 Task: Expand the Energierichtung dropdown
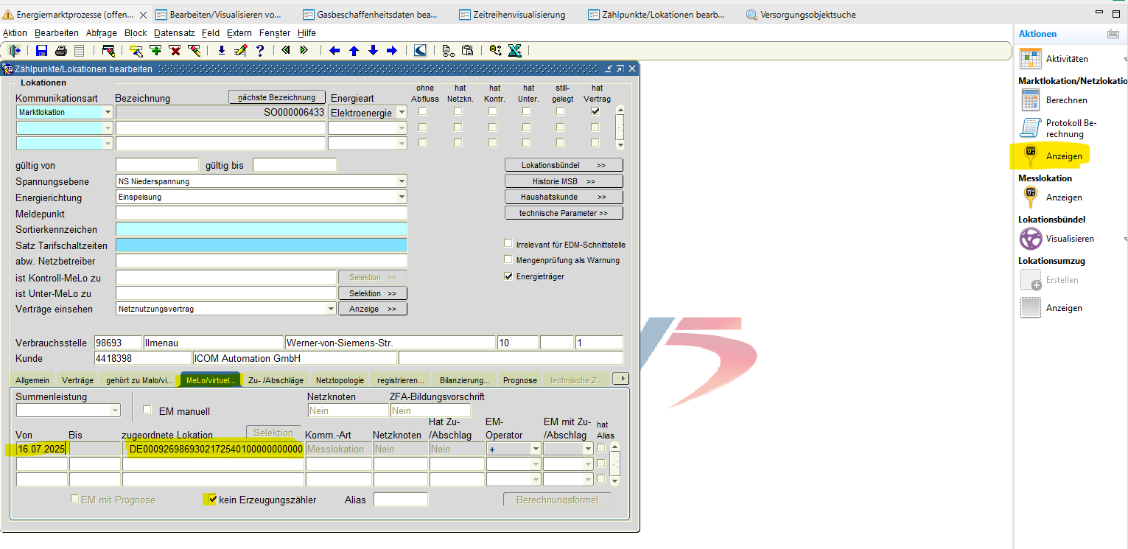point(402,197)
